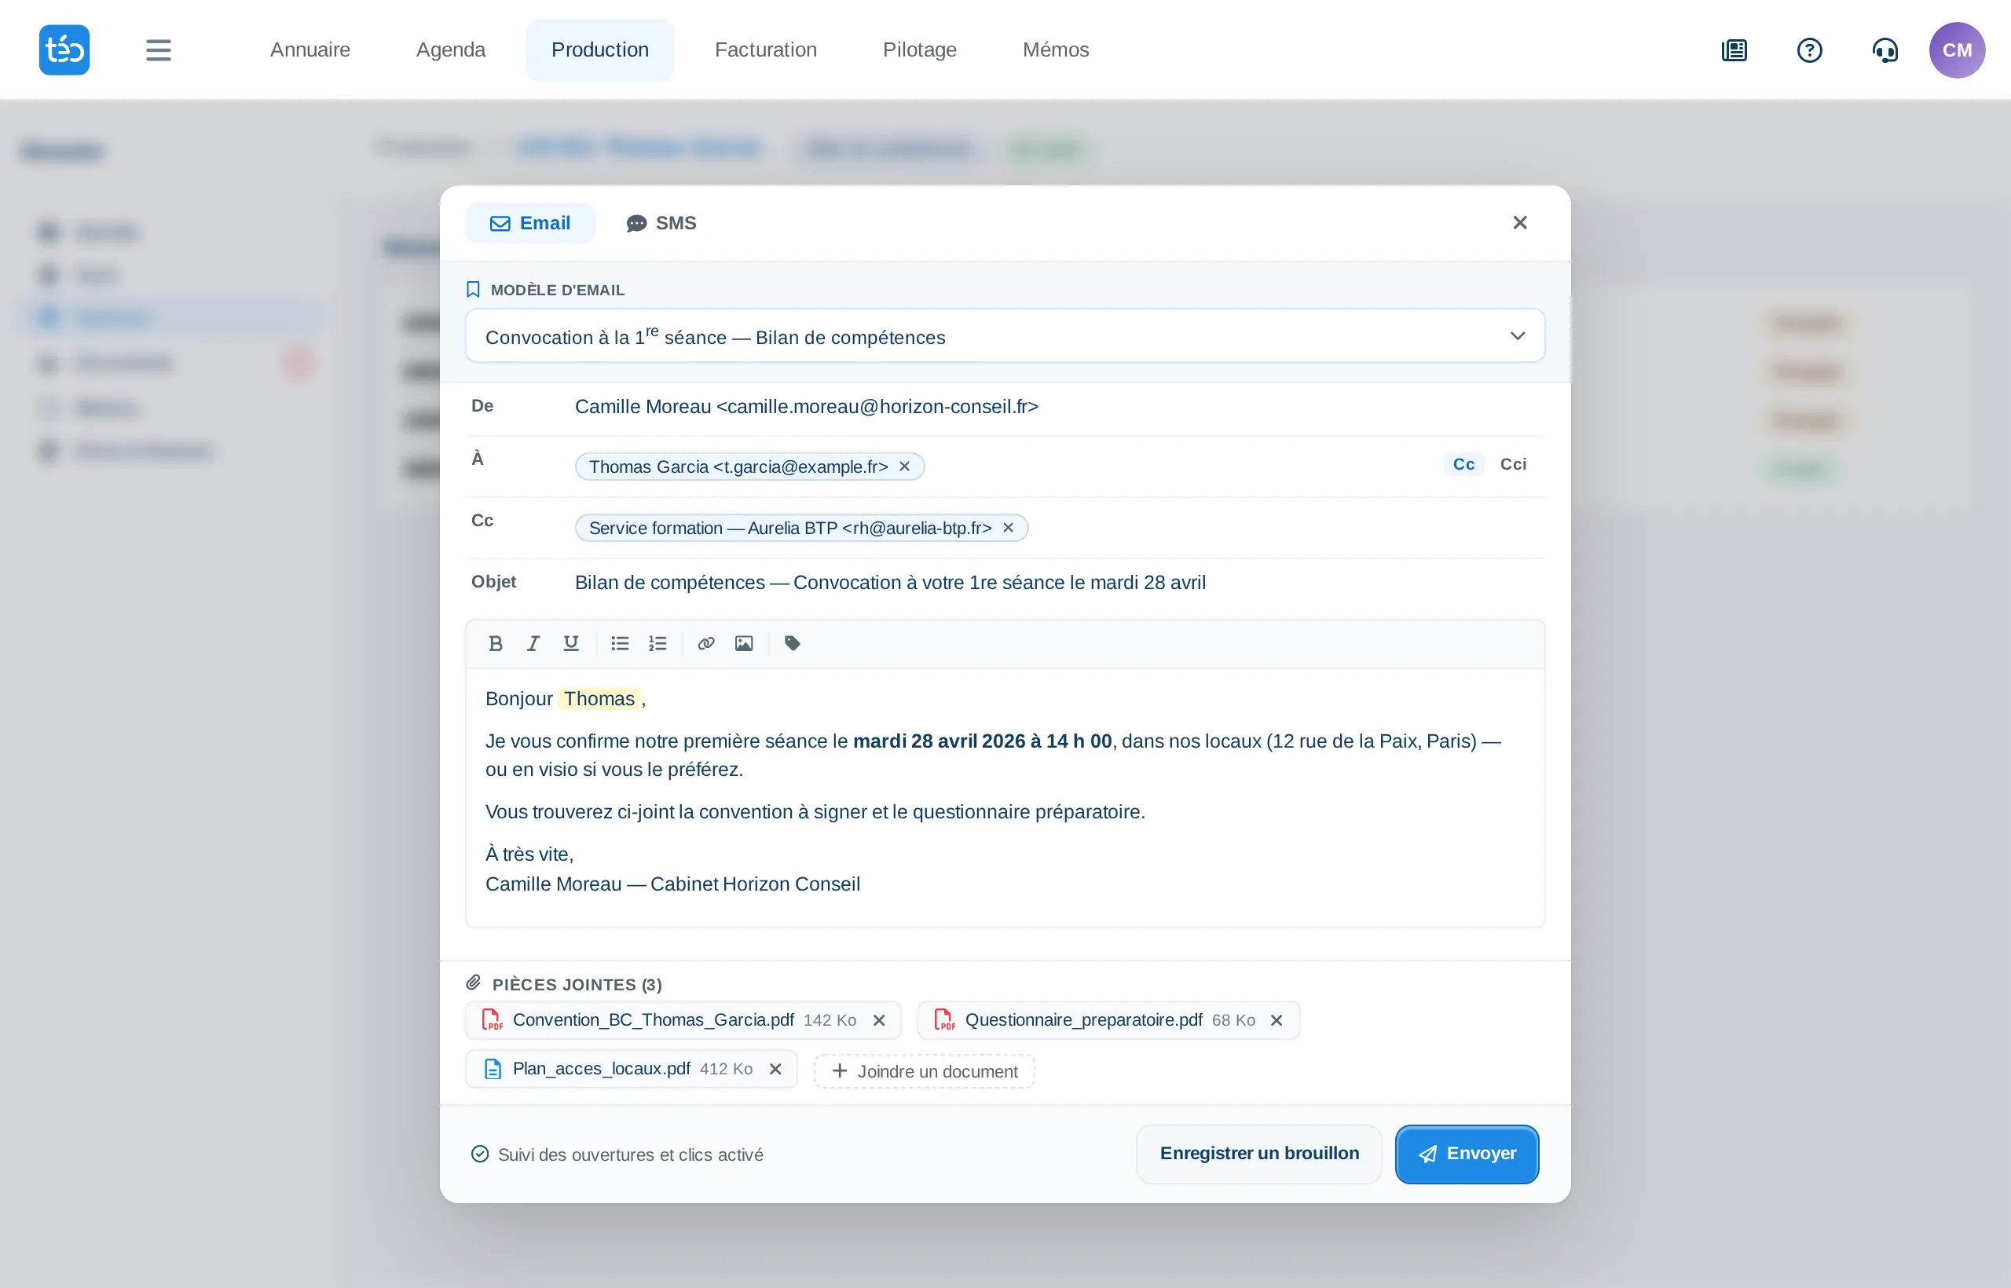Screen dimensions: 2011x1288
Task: Click the Objet subject field
Action: (1057, 582)
